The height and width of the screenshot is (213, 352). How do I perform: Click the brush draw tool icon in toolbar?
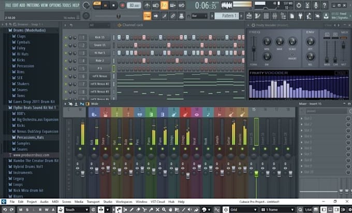coord(164,16)
